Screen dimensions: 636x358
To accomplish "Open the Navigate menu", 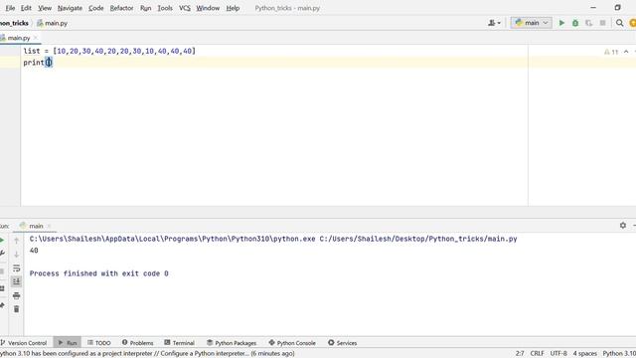I will [x=70, y=8].
